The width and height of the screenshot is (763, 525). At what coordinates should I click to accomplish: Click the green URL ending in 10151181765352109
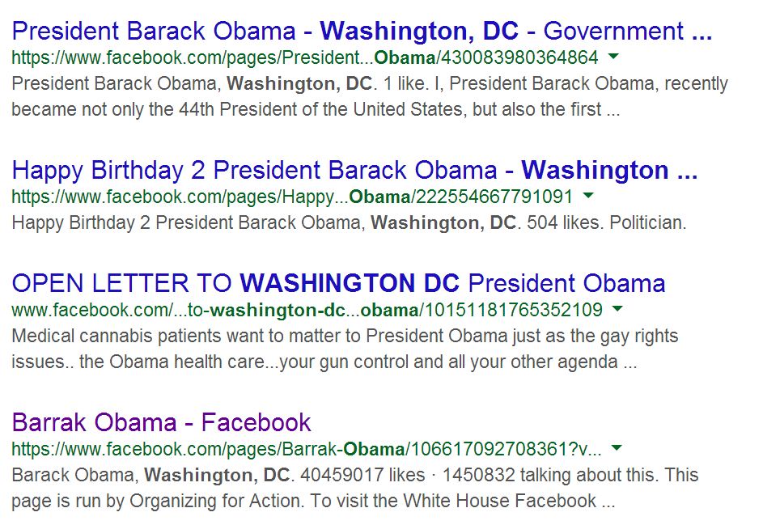[307, 310]
